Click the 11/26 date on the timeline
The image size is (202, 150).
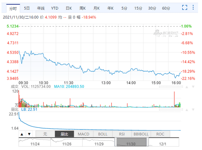coord(67,144)
